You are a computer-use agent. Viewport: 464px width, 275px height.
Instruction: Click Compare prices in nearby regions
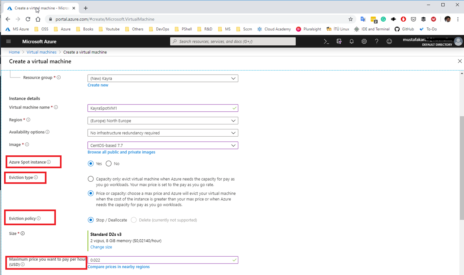118,267
